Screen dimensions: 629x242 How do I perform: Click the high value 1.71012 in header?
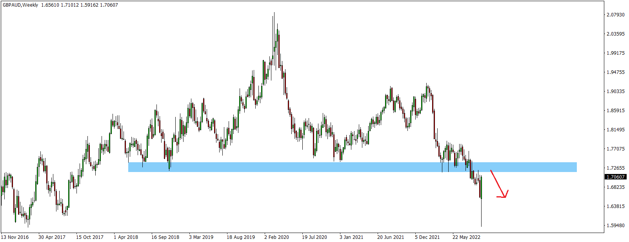tap(69, 5)
